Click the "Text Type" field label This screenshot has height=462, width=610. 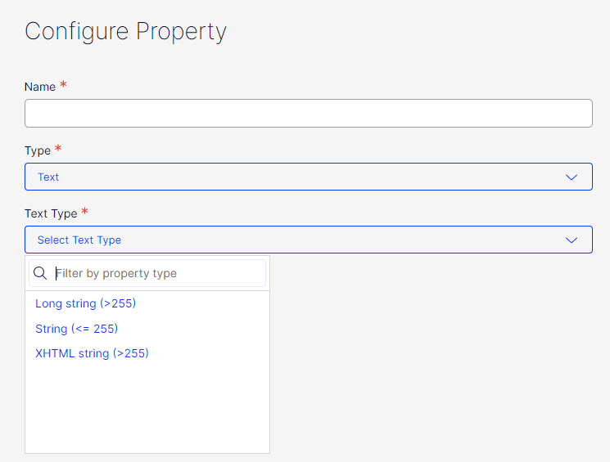tap(51, 213)
